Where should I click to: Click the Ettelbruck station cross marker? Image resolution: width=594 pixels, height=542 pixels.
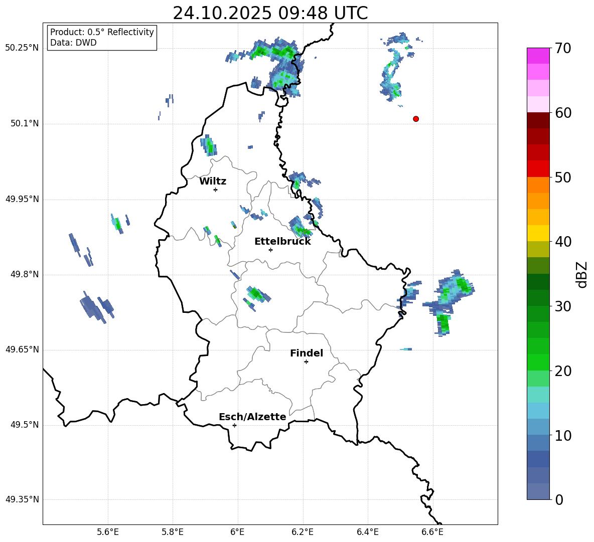[270, 250]
